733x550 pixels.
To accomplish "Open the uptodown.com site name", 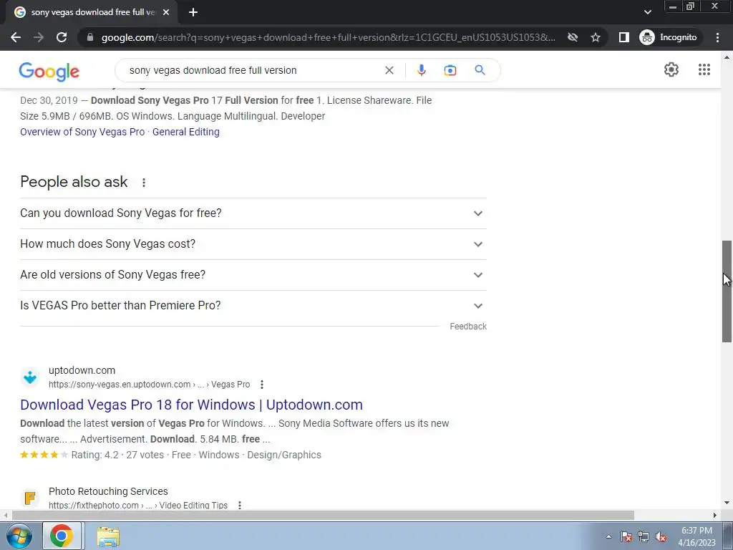I will 82,370.
